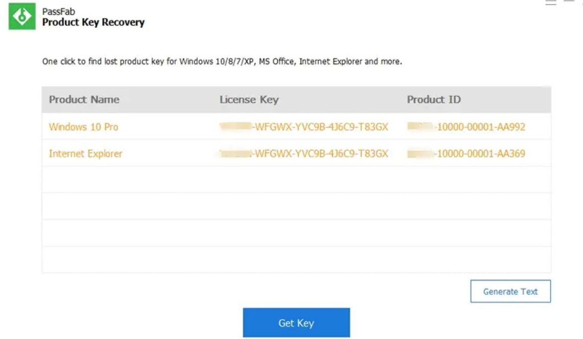
Task: Click Product ID ending in AA369
Action: (x=466, y=154)
